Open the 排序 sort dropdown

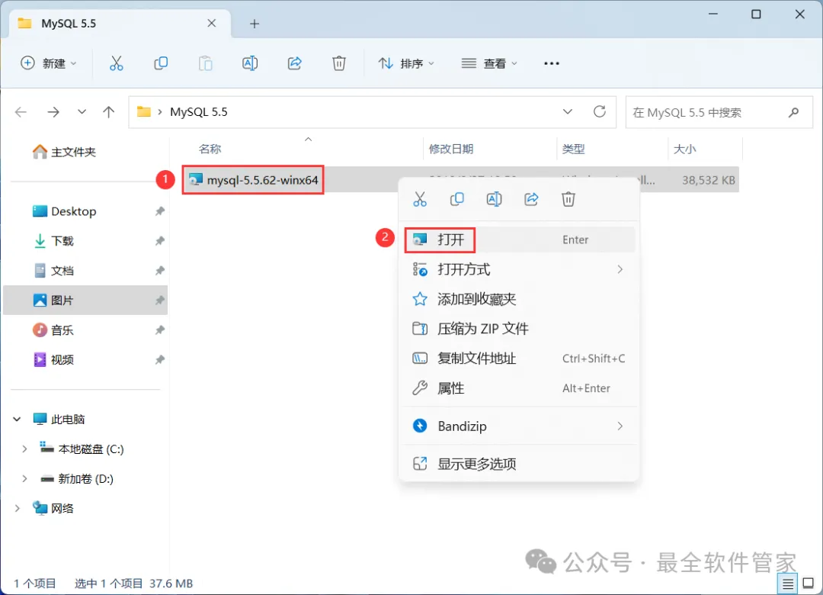[x=406, y=63]
